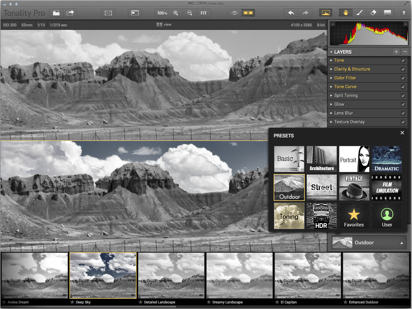
Task: Click the FIT zoom button
Action: pyautogui.click(x=204, y=13)
